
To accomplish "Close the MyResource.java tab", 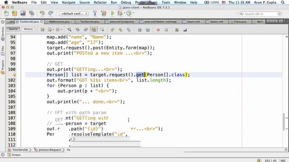I will coord(72,22).
